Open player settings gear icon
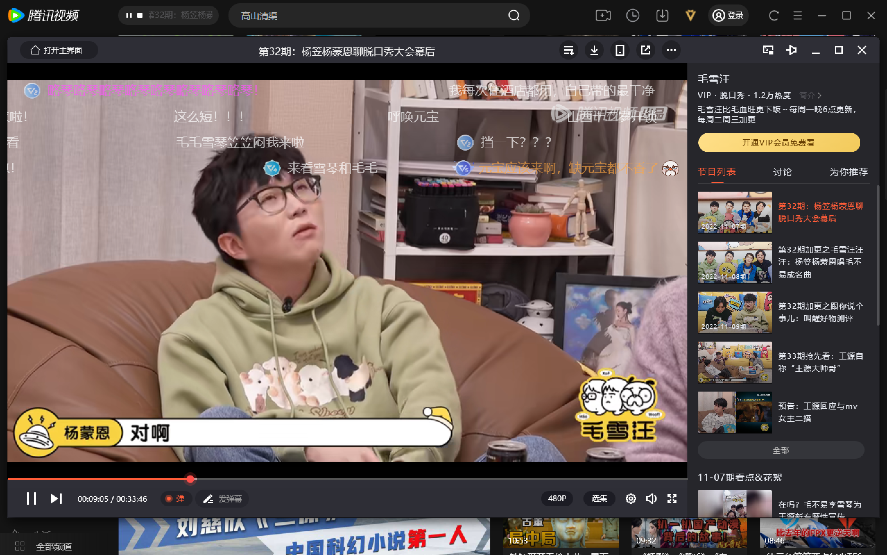The image size is (887, 555). click(x=631, y=499)
